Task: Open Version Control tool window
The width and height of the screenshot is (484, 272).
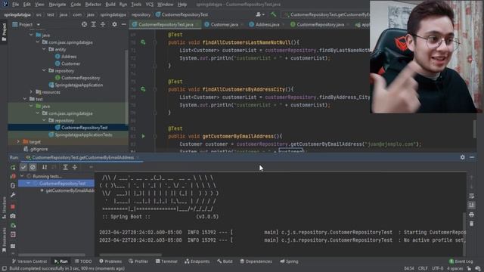Action: (29, 261)
